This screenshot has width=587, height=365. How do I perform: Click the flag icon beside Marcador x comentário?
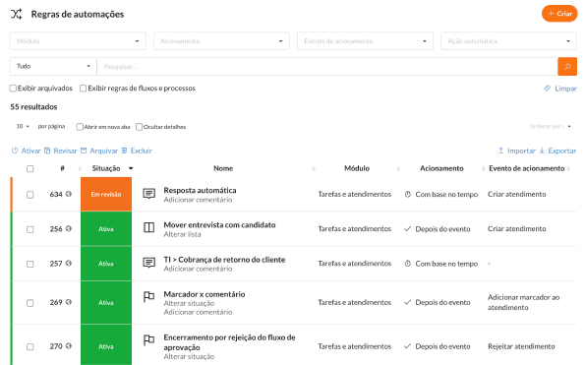[x=149, y=297]
